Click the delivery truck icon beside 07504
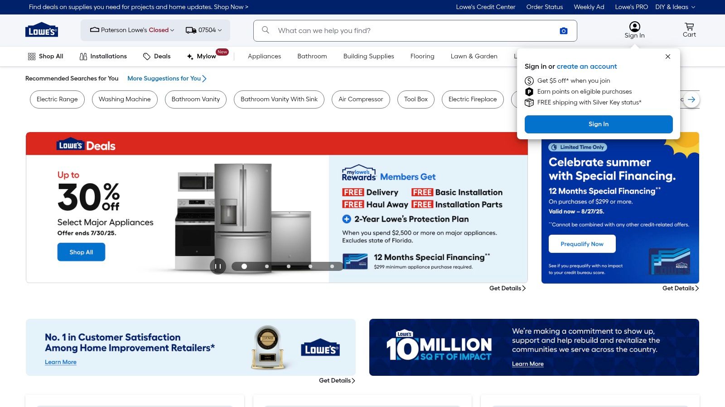Image resolution: width=725 pixels, height=407 pixels. click(x=190, y=30)
